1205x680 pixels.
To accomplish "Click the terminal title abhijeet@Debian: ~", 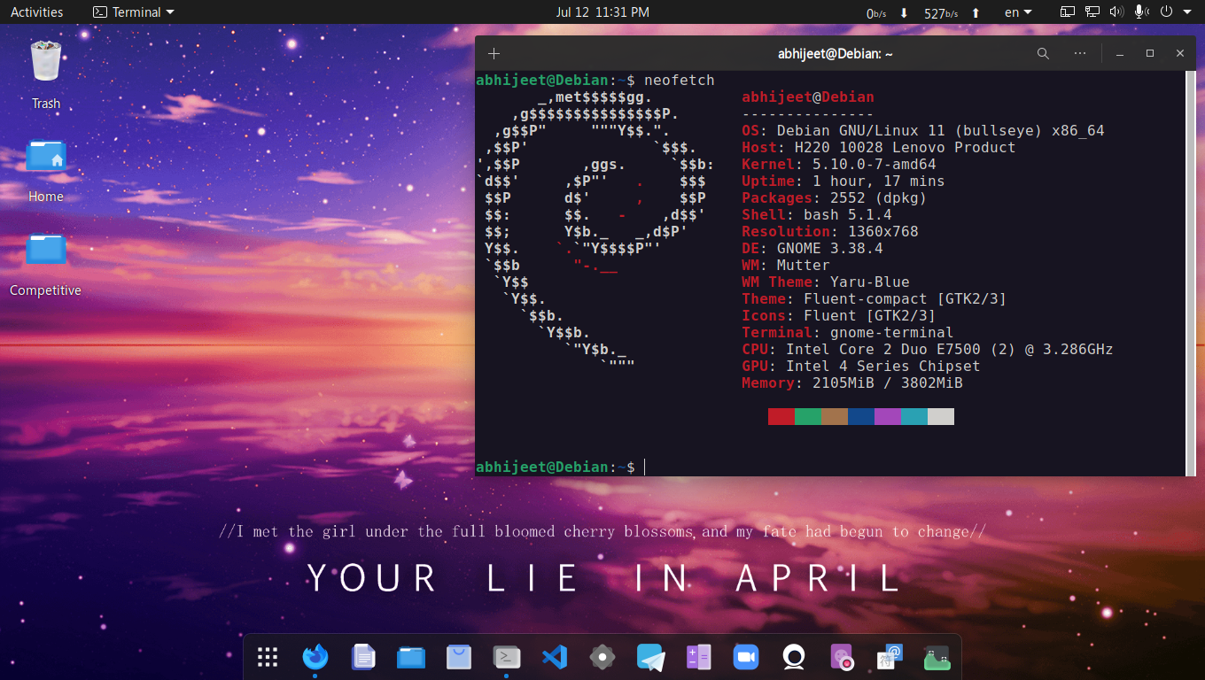I will coord(835,54).
